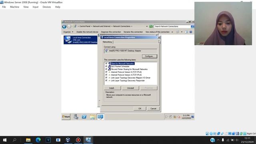Toggle QoS Packet Scheduler checkbox

point(106,66)
